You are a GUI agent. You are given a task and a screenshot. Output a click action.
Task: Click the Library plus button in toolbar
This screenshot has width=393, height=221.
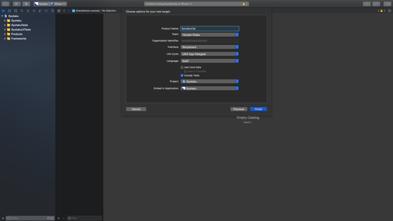coord(367,4)
